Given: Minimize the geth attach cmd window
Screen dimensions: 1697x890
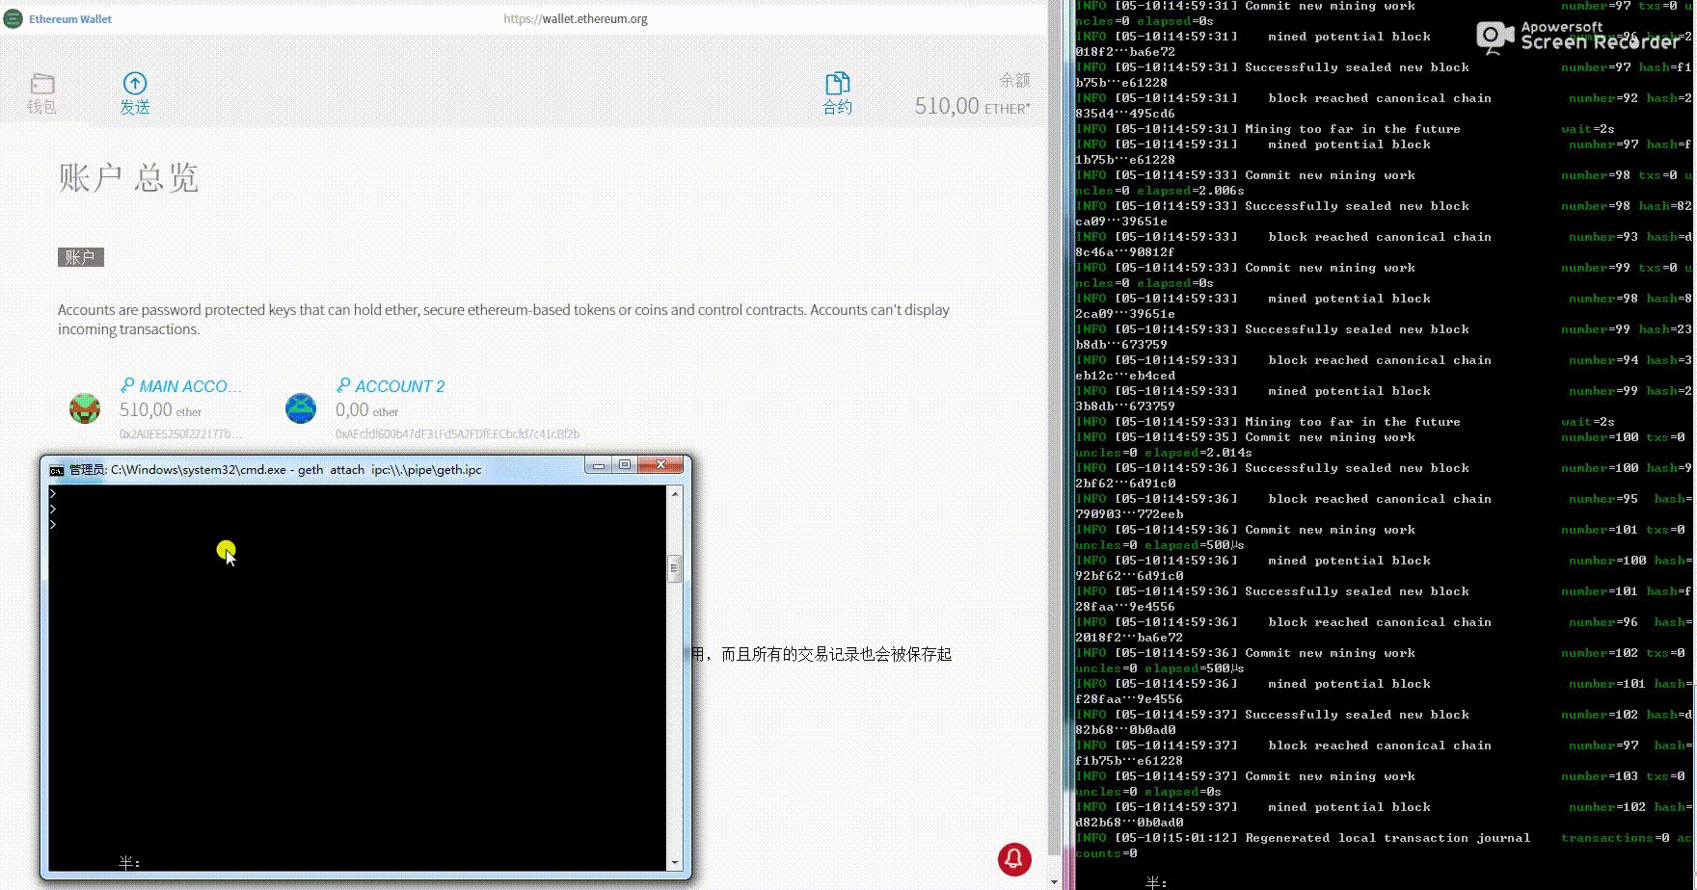Looking at the screenshot, I should pyautogui.click(x=598, y=464).
